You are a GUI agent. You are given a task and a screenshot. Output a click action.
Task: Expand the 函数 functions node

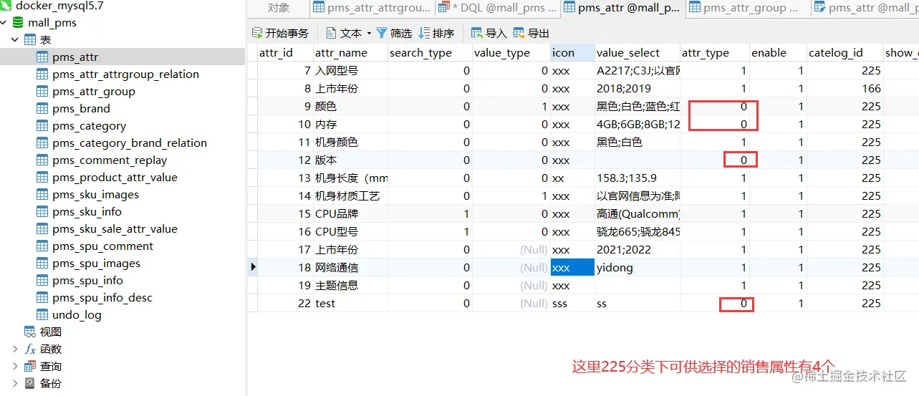pos(14,349)
